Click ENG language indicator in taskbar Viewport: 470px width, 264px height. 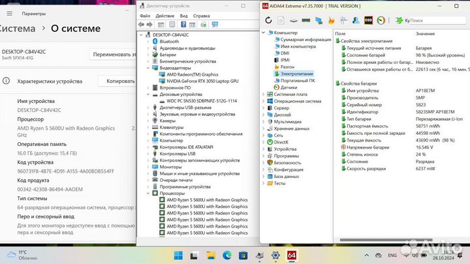[x=392, y=256]
